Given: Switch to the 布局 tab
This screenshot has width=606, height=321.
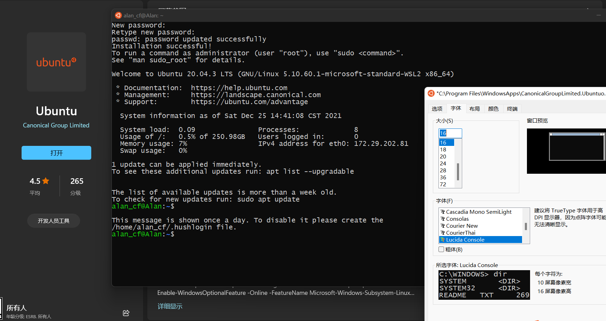Looking at the screenshot, I should click(x=475, y=109).
